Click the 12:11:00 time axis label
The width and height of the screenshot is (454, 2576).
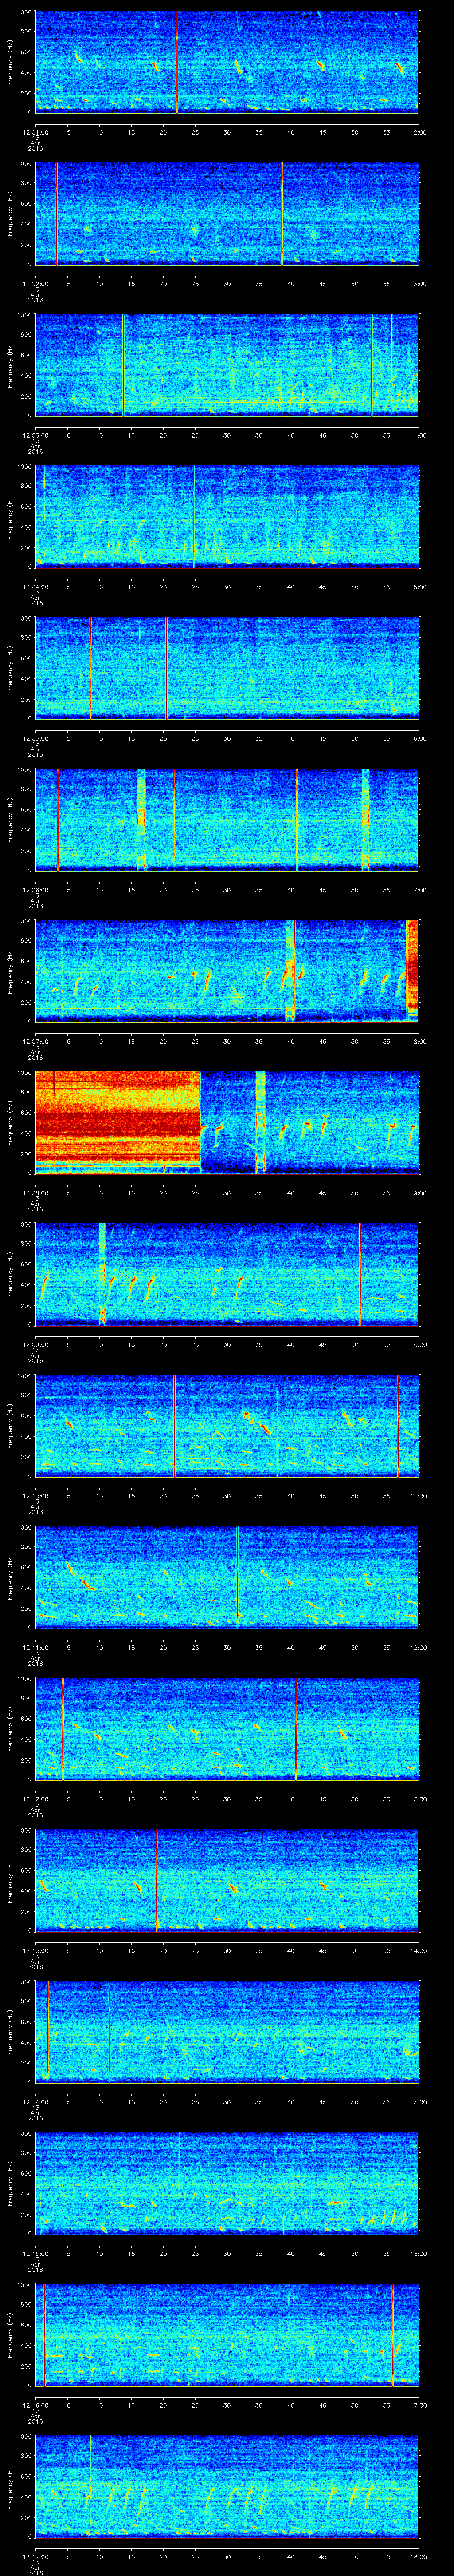pyautogui.click(x=35, y=1647)
